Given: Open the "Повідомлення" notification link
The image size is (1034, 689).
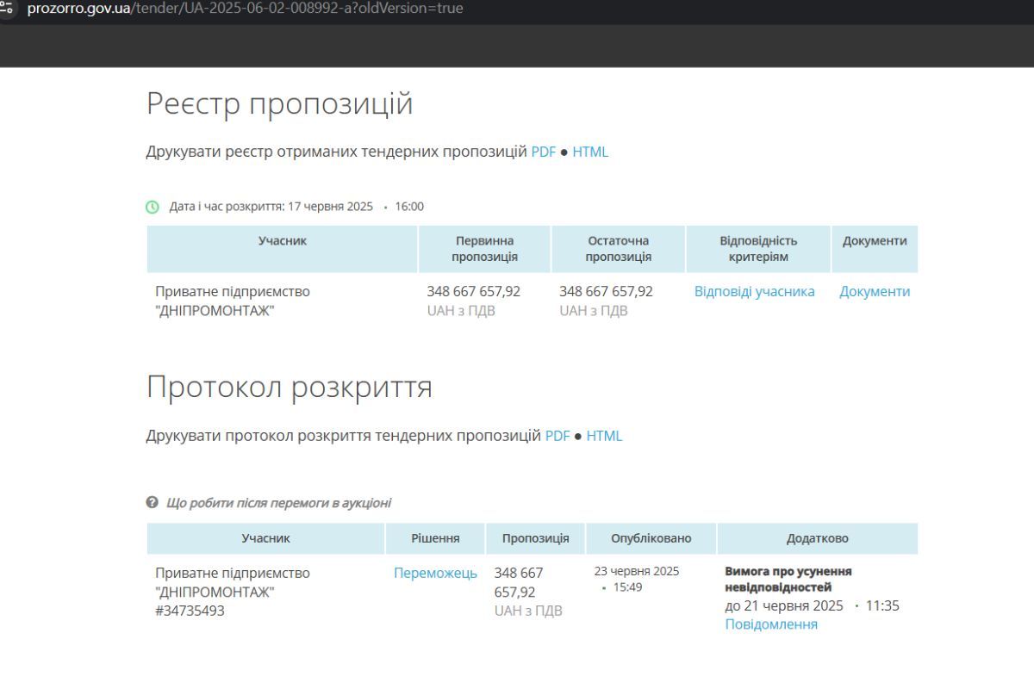Looking at the screenshot, I should tap(771, 624).
